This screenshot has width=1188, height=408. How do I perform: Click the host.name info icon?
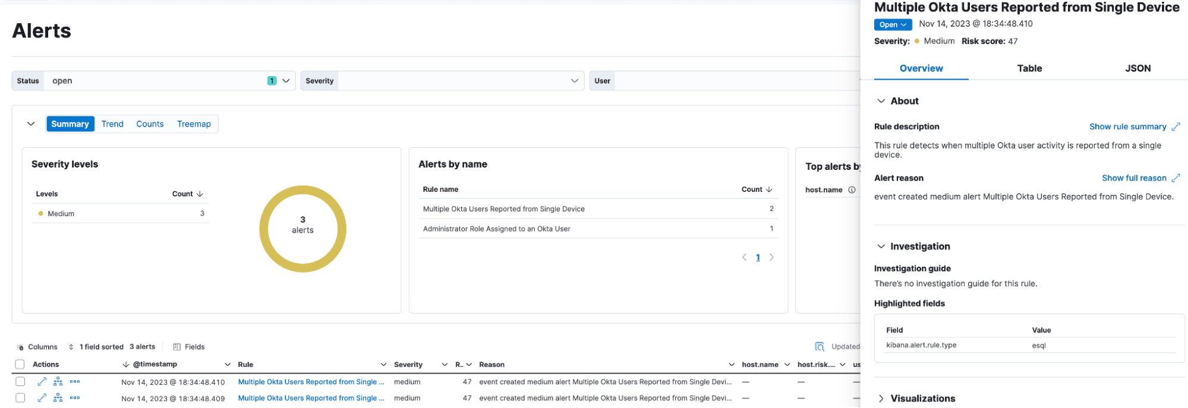(852, 190)
